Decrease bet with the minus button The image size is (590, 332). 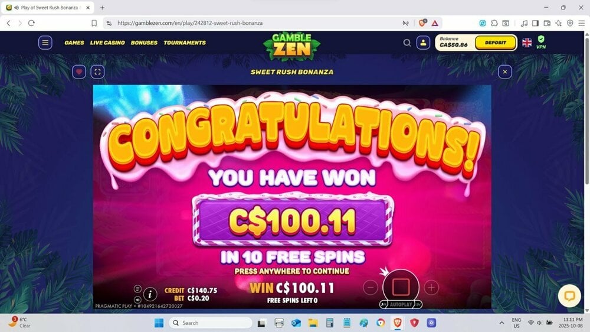(371, 288)
